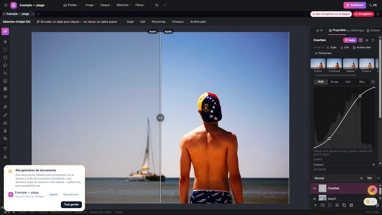
Task: Hide the Courbes layer with its eye icon
Action: tap(314, 188)
